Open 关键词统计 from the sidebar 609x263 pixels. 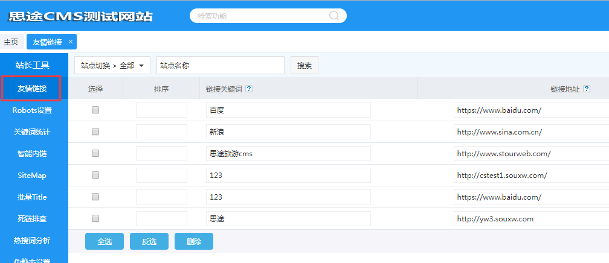[x=32, y=132]
